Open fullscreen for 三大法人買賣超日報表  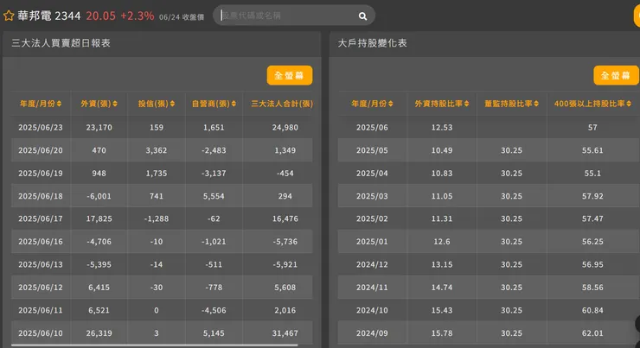290,75
